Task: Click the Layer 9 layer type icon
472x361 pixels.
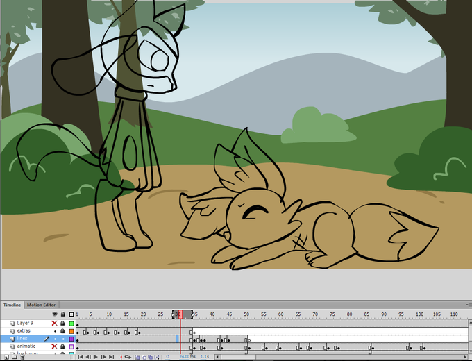Action: click(12, 324)
